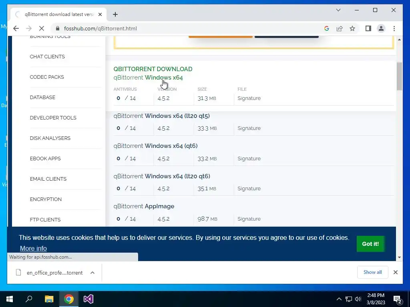Download qBittorrent Windows x64 (lt20 qt6)
Image resolution: width=410 pixels, height=307 pixels.
pos(162,176)
